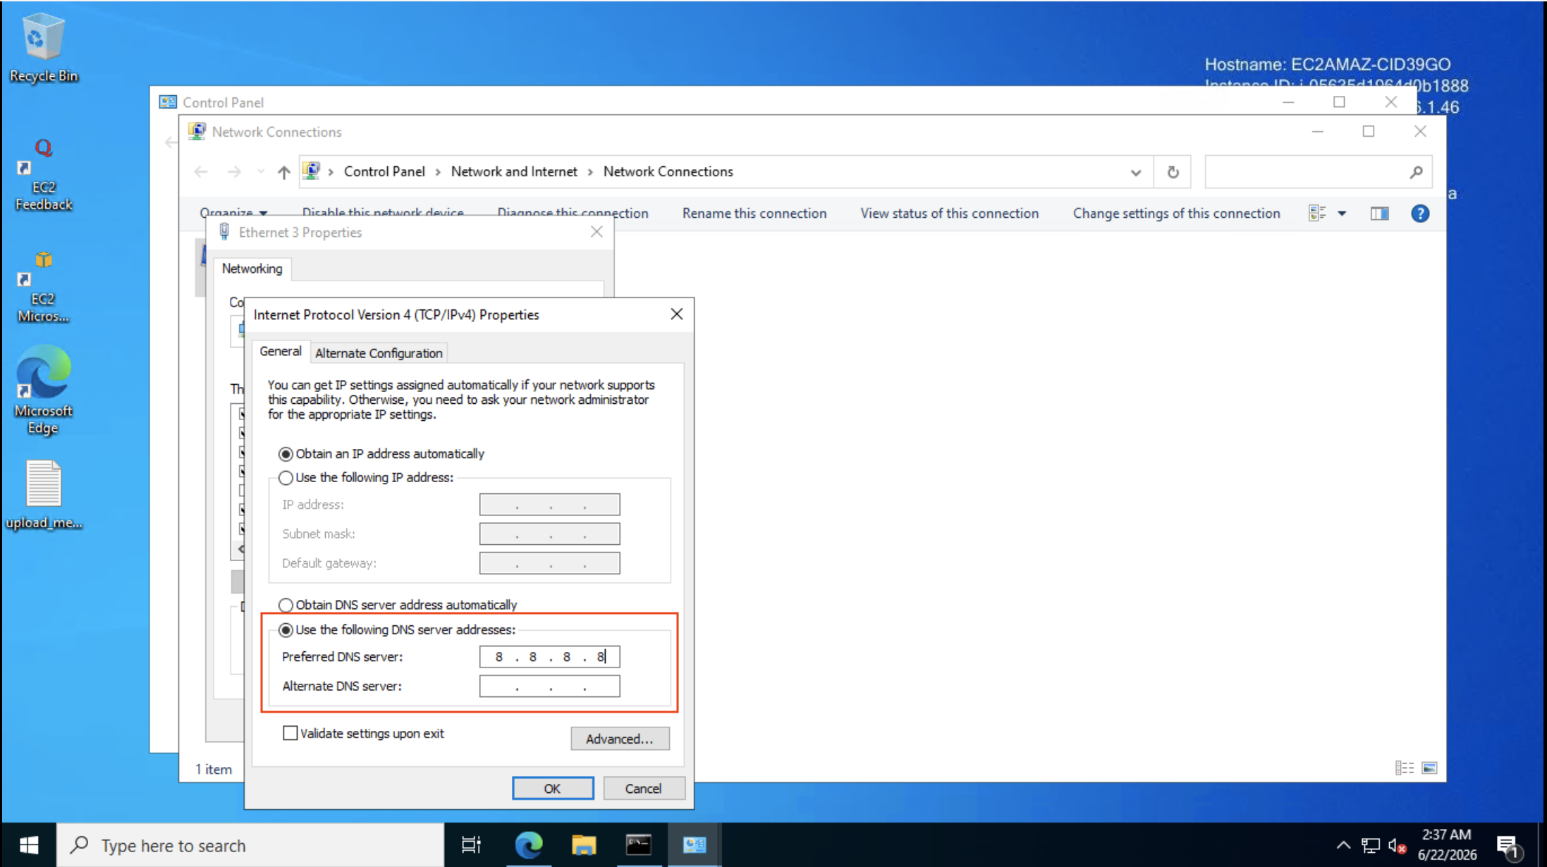Click the taskbar clock showing 2:37 AM

[1447, 844]
